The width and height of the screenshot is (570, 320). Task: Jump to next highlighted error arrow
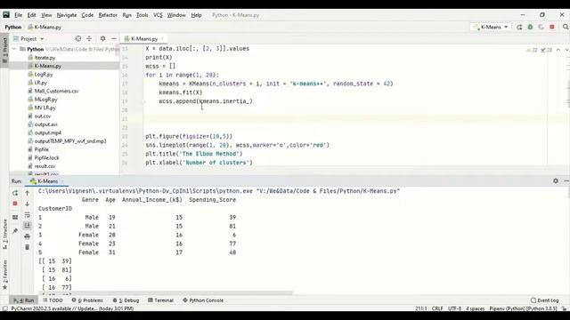tap(566, 50)
